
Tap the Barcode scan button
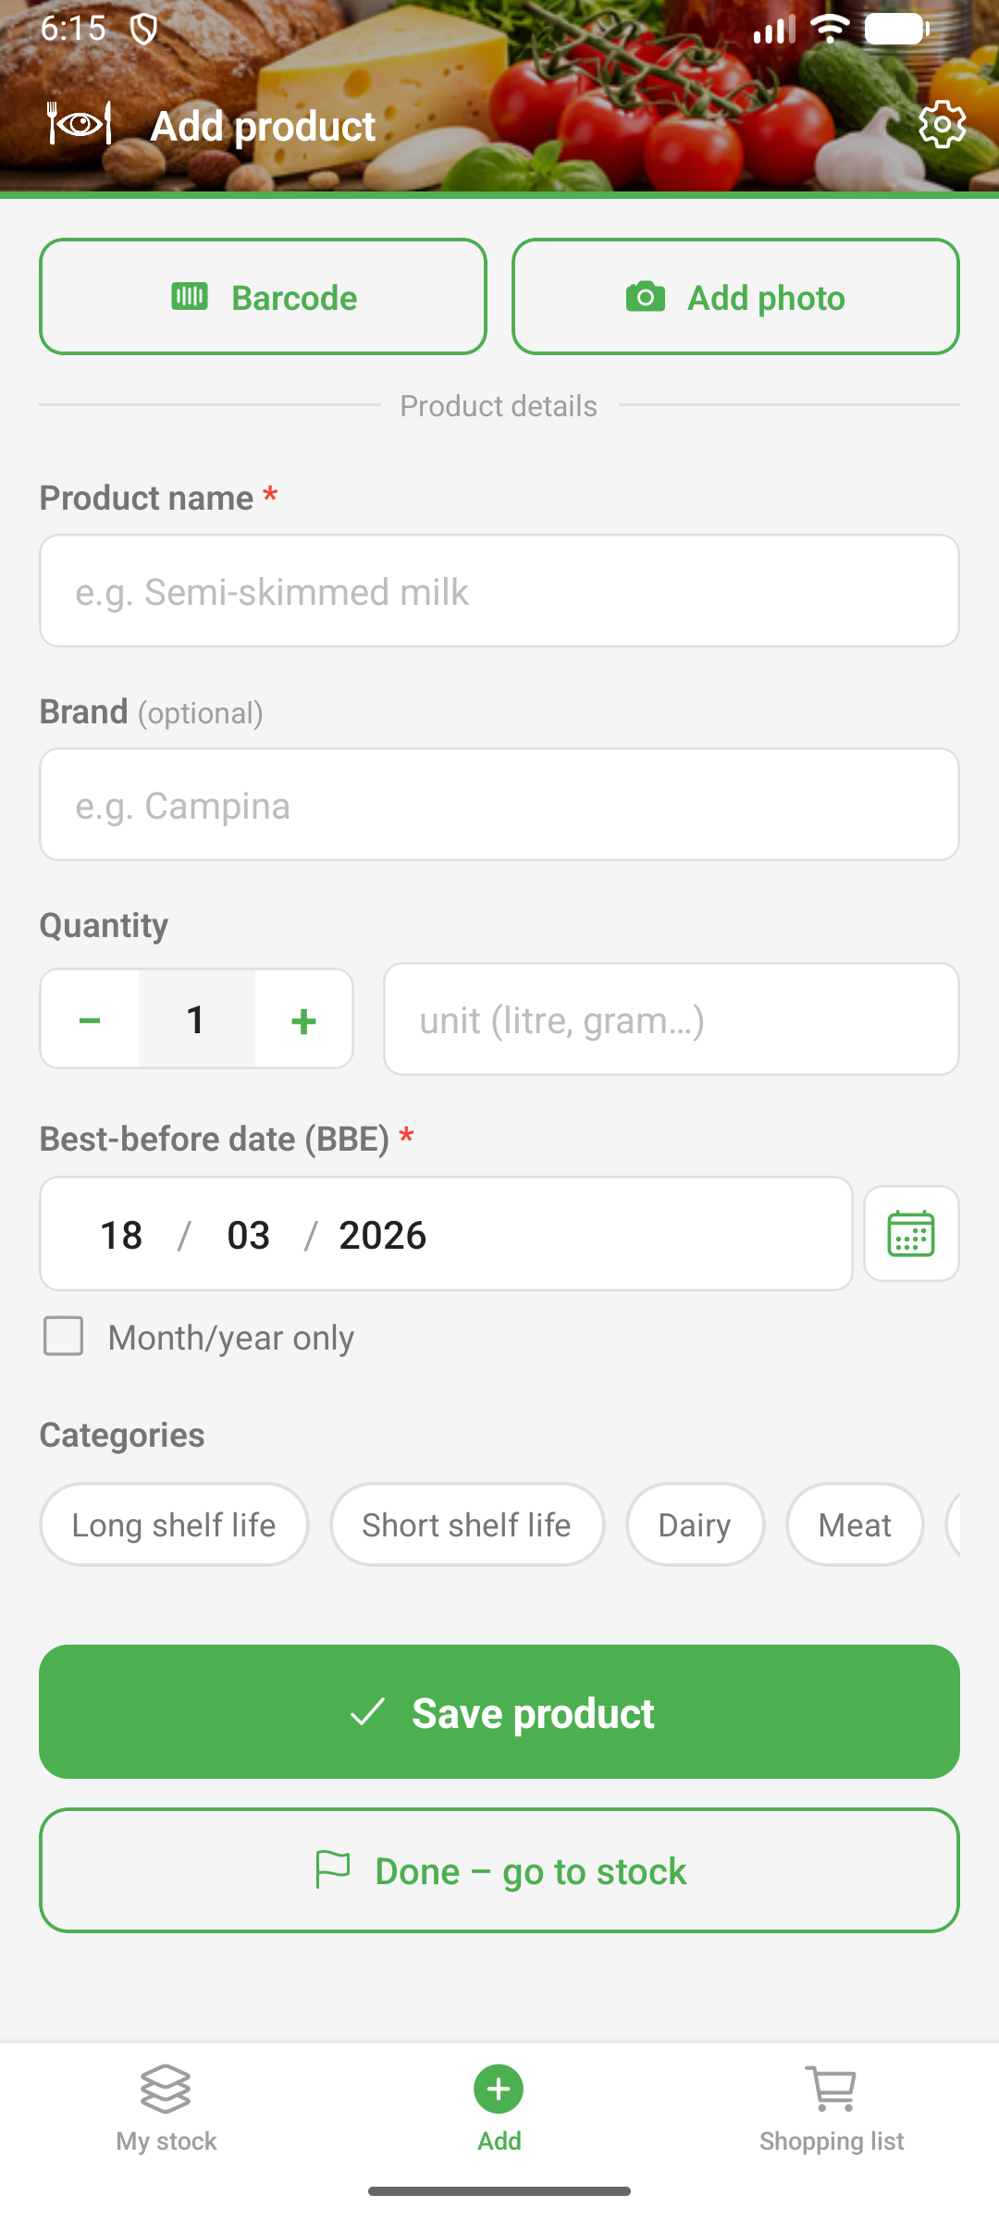click(x=263, y=297)
